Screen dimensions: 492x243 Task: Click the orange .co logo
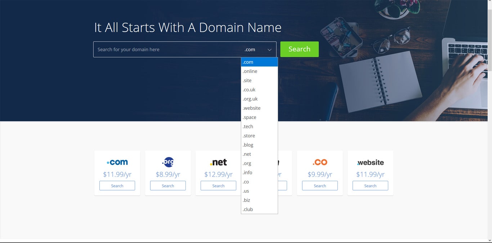tap(320, 162)
